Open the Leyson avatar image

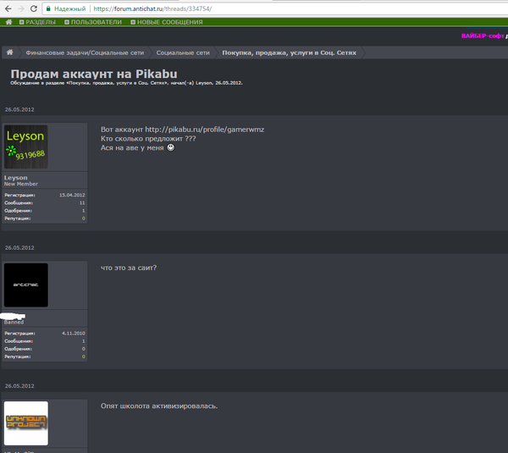pos(26,146)
